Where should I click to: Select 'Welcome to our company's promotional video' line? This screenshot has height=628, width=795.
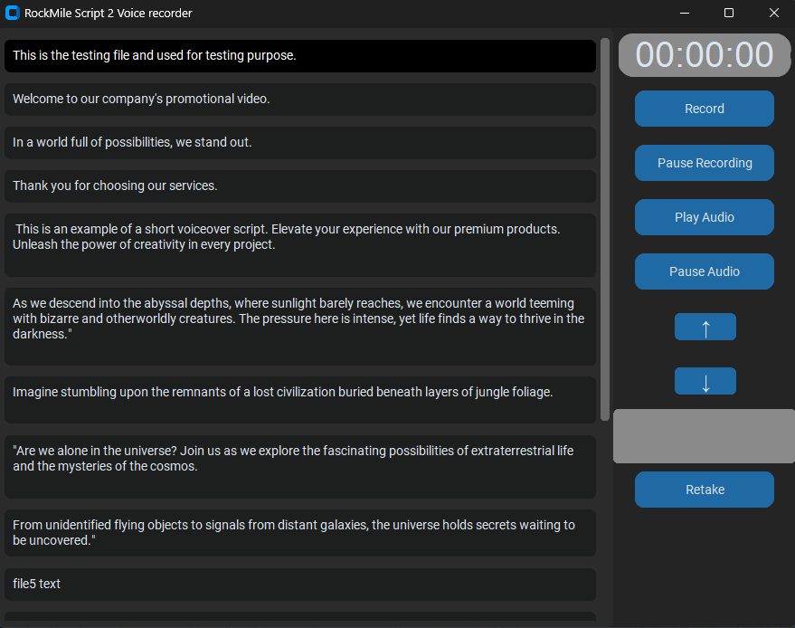coord(299,100)
